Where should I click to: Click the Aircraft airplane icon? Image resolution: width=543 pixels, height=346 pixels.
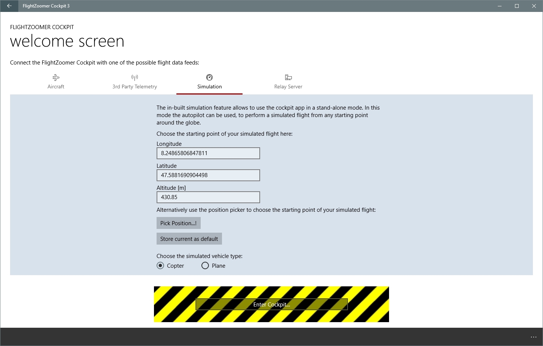click(56, 78)
